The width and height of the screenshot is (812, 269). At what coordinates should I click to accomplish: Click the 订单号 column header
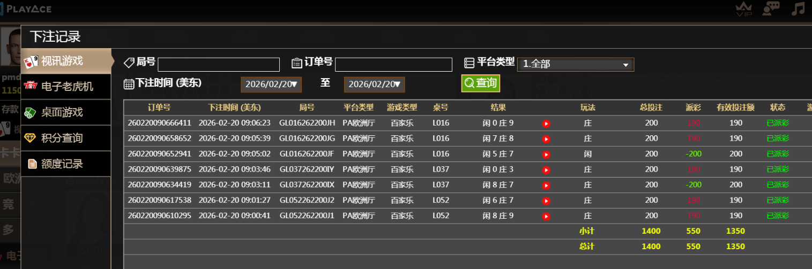159,107
